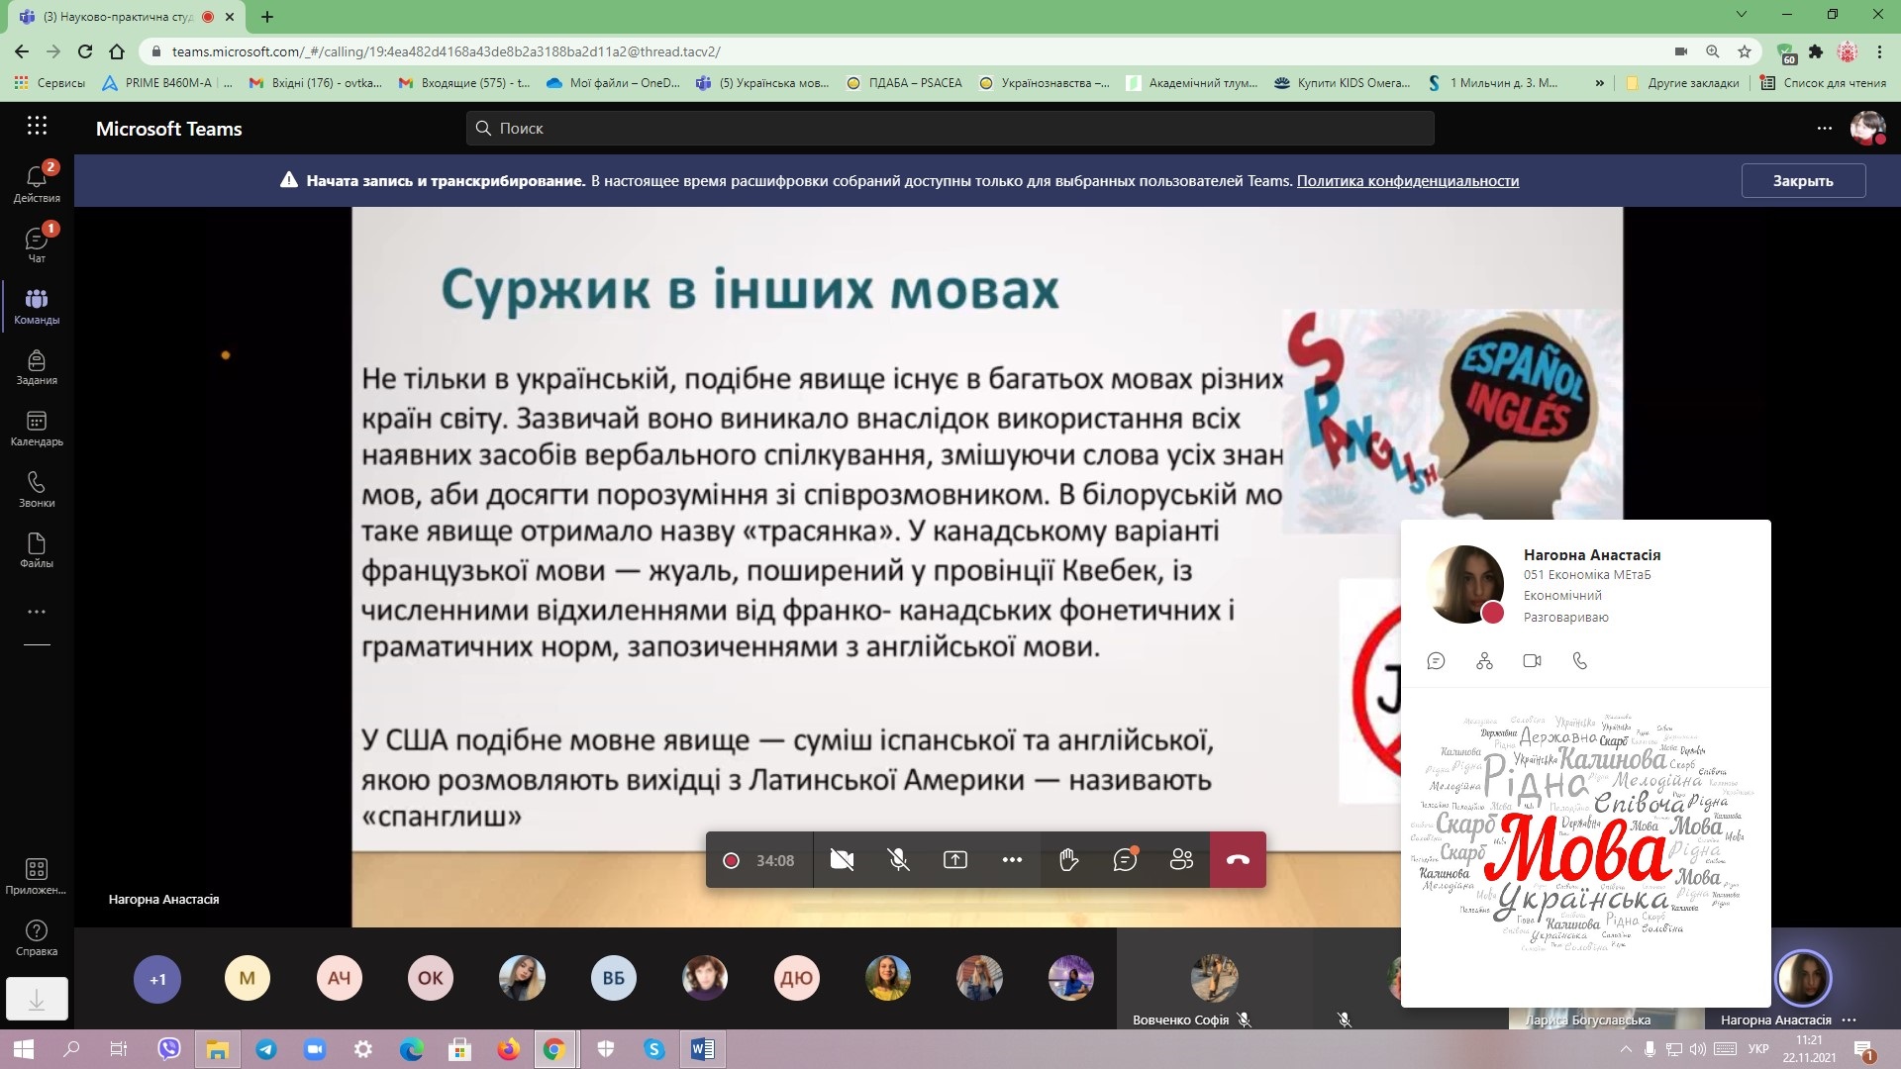Open the Activity feed in the sidebar
The height and width of the screenshot is (1069, 1901).
37,182
